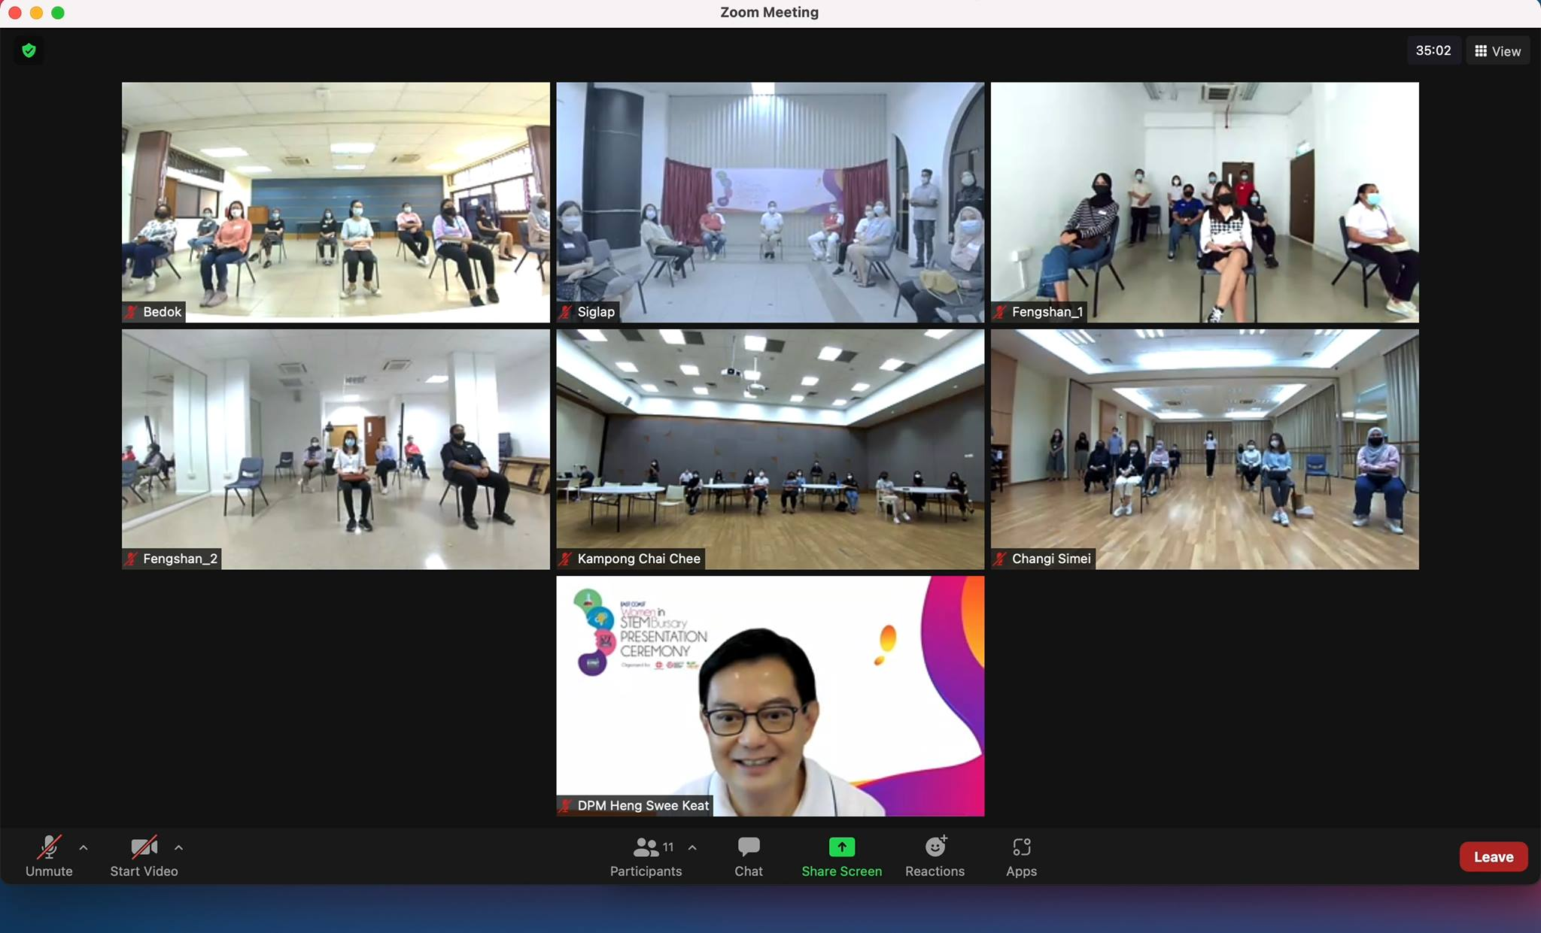
Task: Click the green encryption shield icon
Action: 29,50
